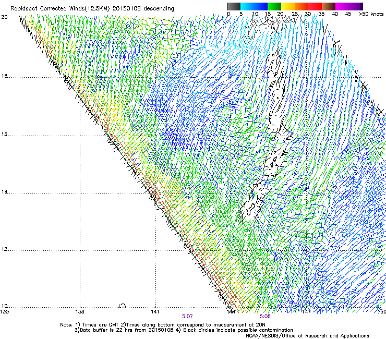Click the latitude label '10' on left axis

(4, 306)
